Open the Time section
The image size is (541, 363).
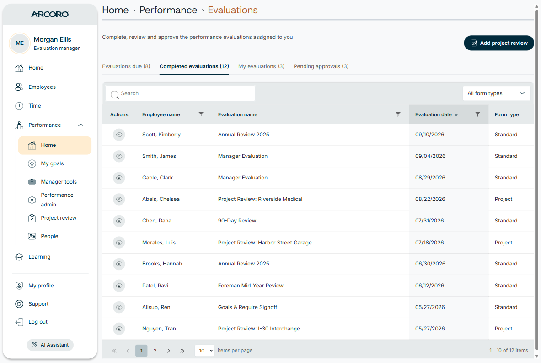click(28, 106)
